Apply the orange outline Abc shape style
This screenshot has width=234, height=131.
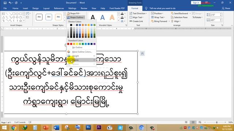point(58,17)
